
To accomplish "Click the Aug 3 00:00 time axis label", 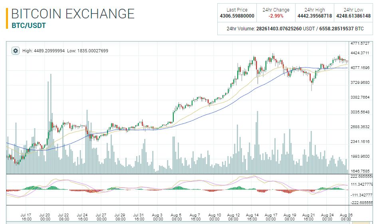I will click(x=158, y=217).
